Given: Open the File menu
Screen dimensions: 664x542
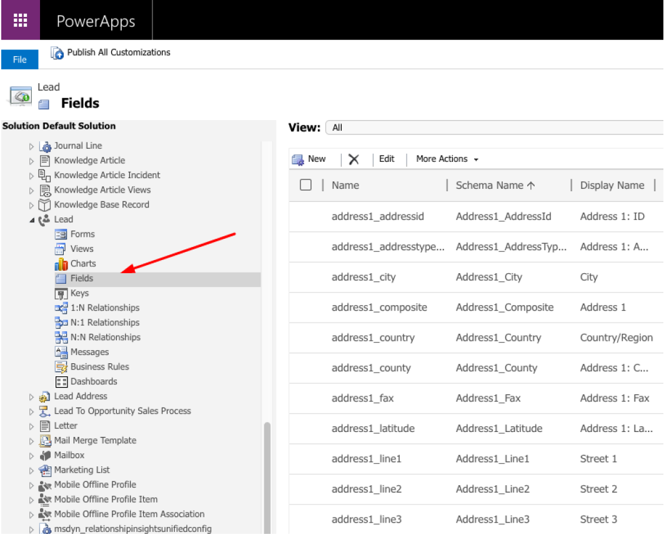Looking at the screenshot, I should point(20,59).
